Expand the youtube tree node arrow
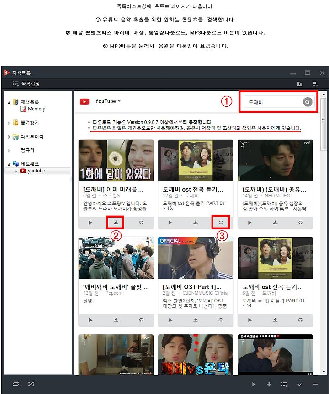This screenshot has width=329, height=394. click(16, 171)
